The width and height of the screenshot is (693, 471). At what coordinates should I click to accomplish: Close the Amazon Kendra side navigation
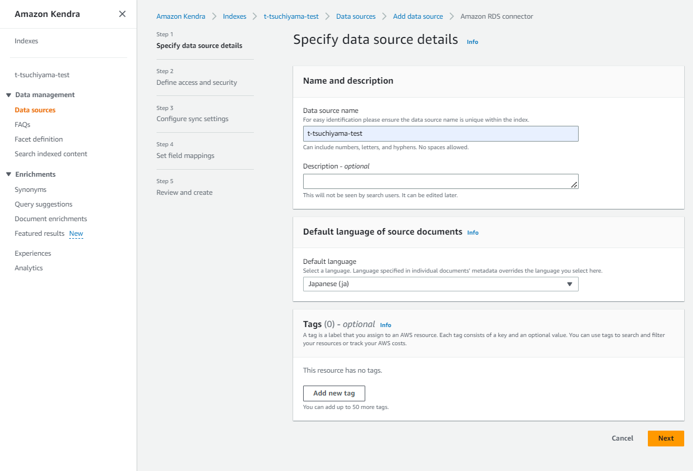(122, 14)
